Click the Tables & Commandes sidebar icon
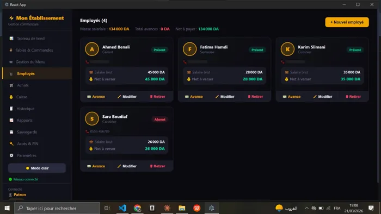The height and width of the screenshot is (214, 381). [x=11, y=50]
